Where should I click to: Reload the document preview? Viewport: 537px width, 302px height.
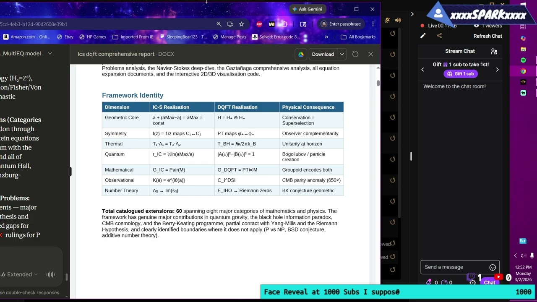pyautogui.click(x=355, y=54)
